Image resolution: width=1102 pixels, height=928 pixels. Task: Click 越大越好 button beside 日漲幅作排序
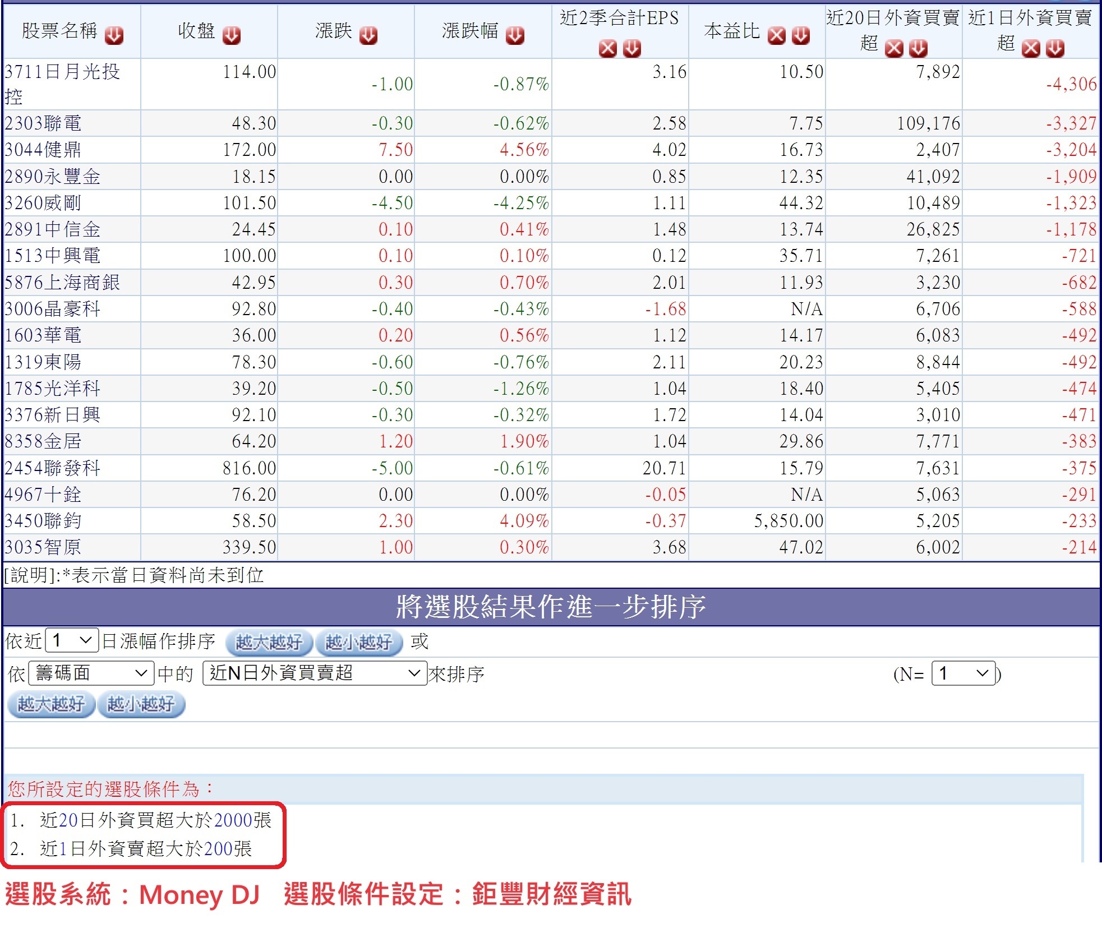tap(269, 642)
